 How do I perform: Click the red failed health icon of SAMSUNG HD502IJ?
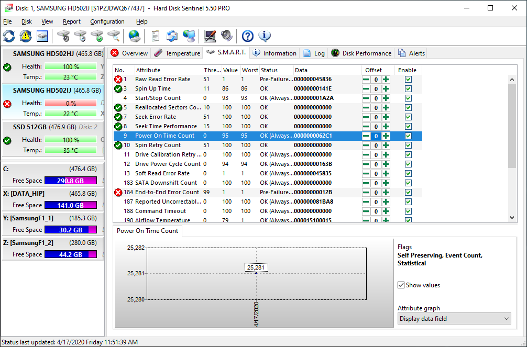pos(7,104)
